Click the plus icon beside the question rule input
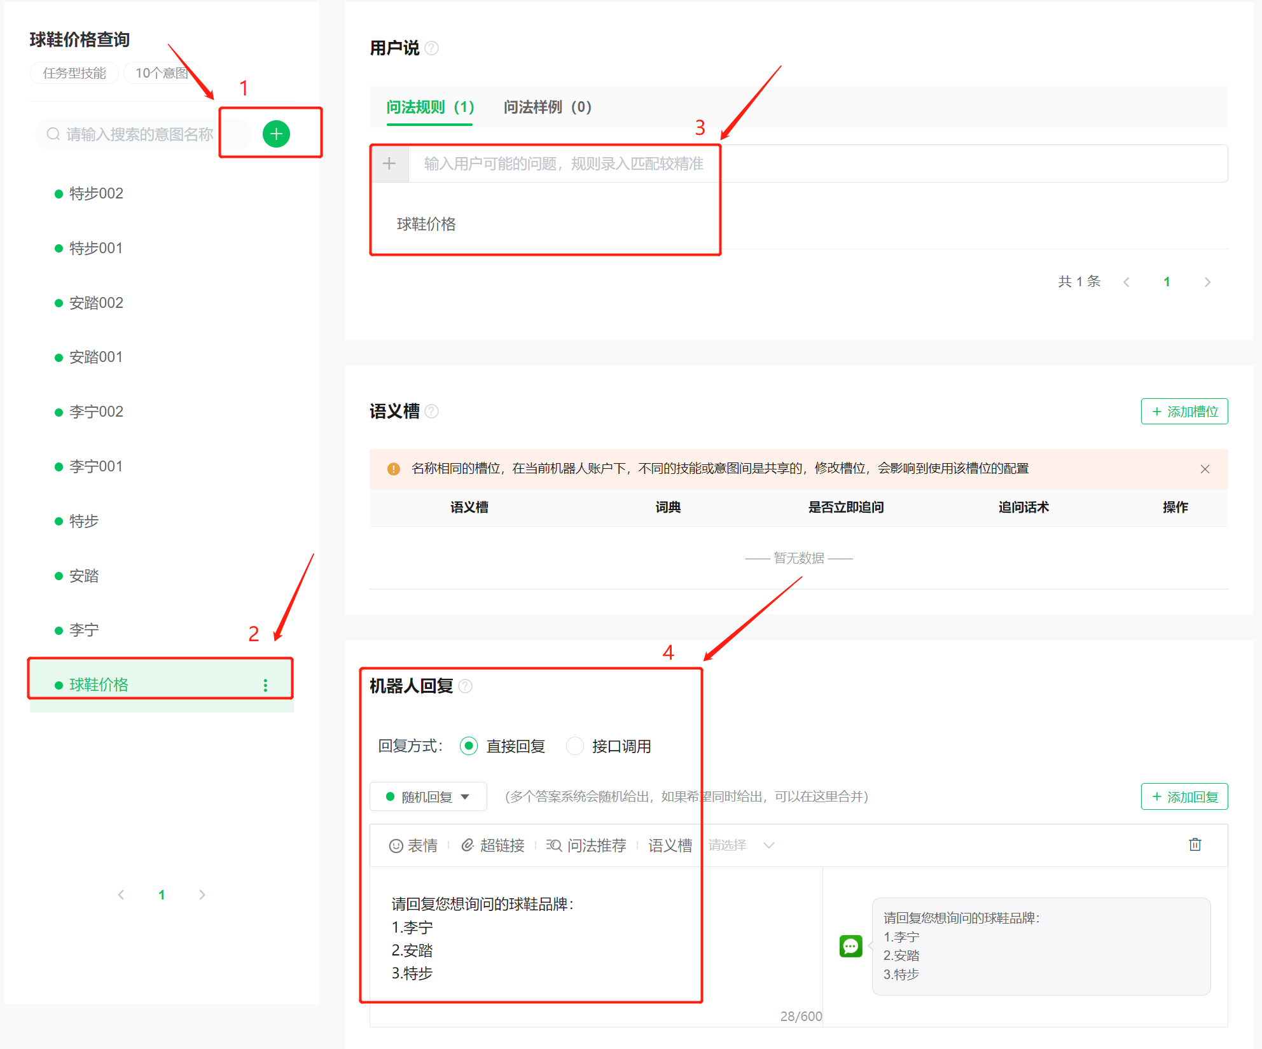This screenshot has height=1049, width=1262. [x=389, y=163]
